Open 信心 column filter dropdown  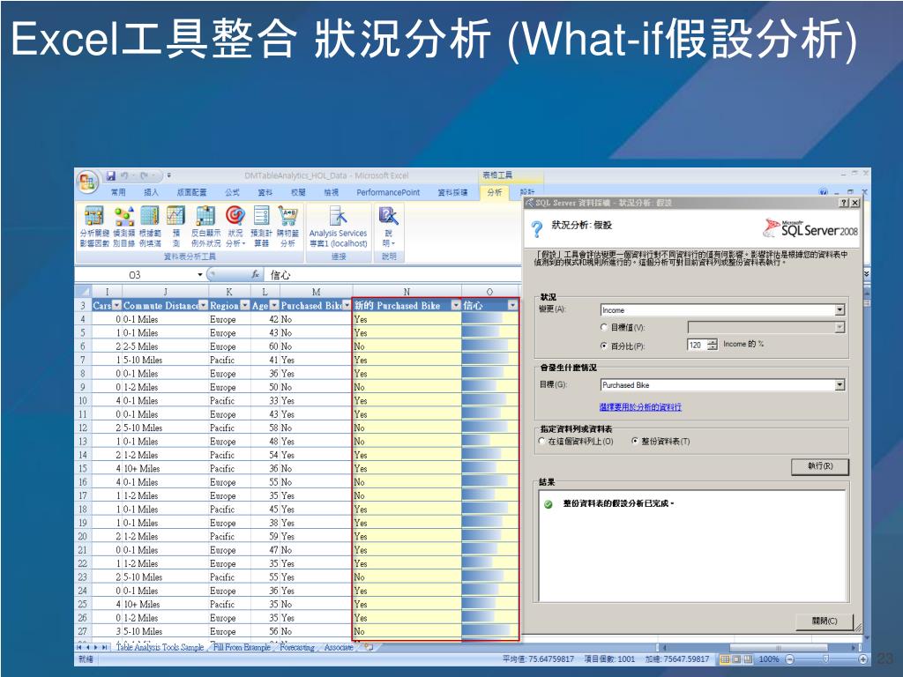512,305
